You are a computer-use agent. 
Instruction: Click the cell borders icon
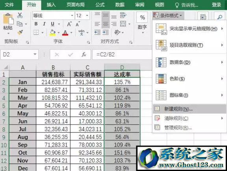[36, 32]
